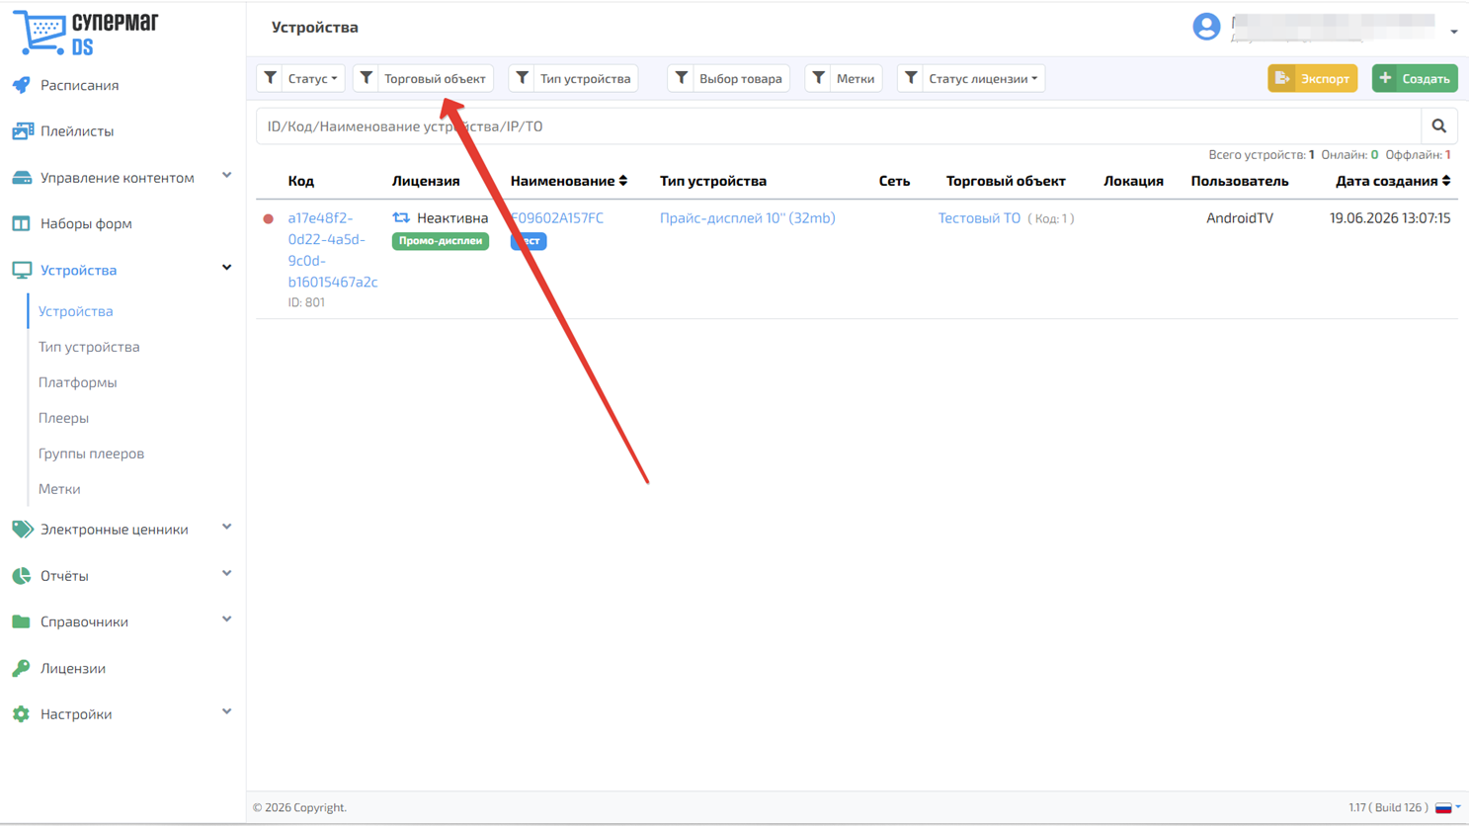Sort the table by Дата создания column
This screenshot has height=826, width=1469.
coord(1393,181)
